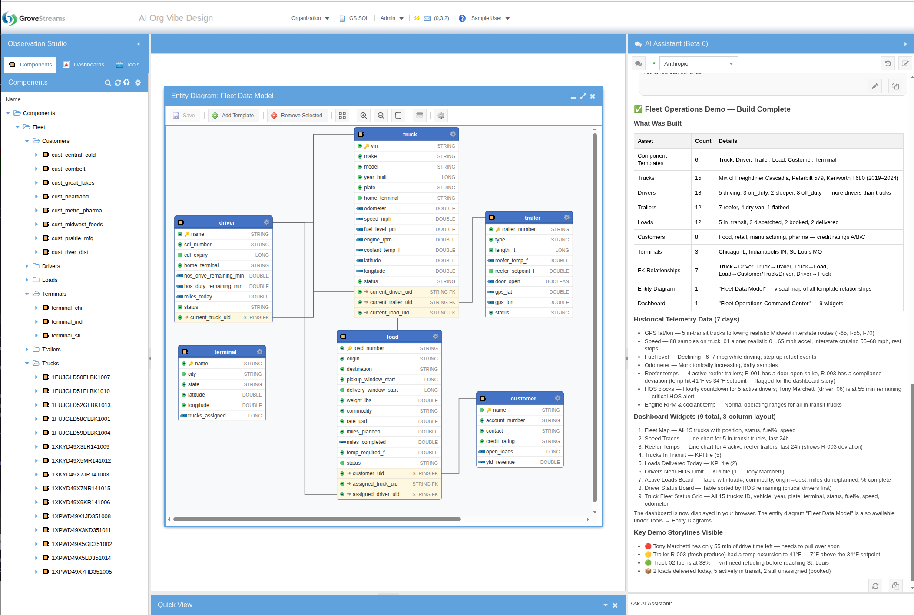Select truck 1FUJGLD50ELBK1007 in tree
This screenshot has width=914, height=615.
[x=81, y=377]
